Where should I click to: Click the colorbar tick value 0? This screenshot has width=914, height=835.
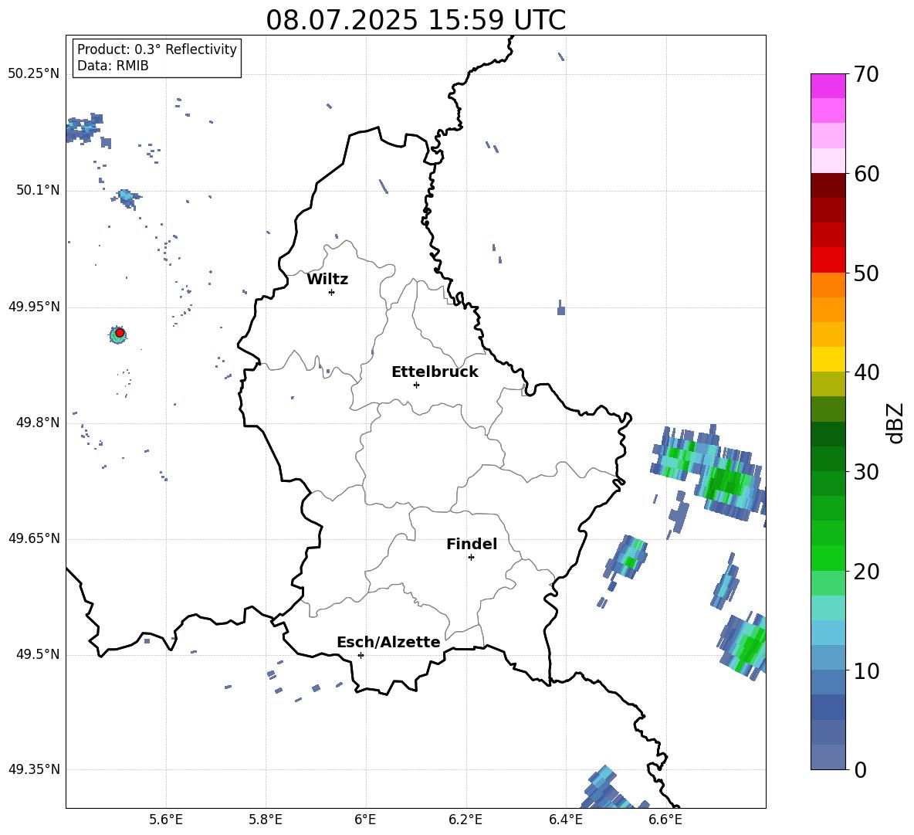860,769
